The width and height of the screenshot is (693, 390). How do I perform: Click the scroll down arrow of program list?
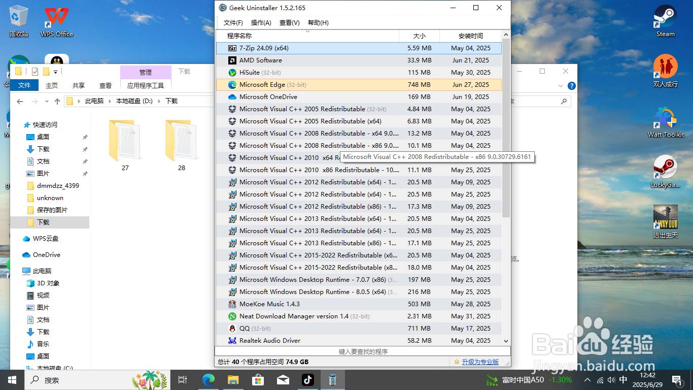coord(506,341)
